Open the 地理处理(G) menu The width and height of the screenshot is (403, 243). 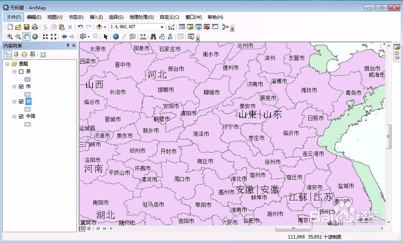tap(141, 17)
